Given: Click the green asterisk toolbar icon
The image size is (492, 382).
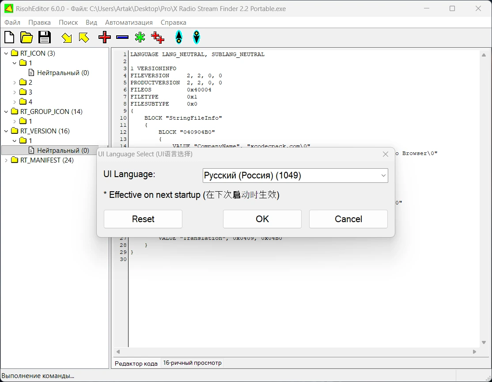Looking at the screenshot, I should [140, 38].
